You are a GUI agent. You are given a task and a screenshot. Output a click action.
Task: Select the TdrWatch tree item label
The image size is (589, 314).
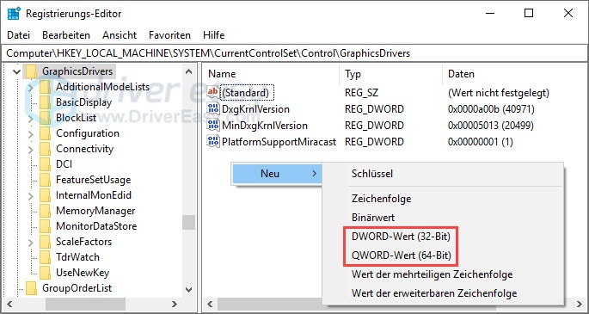point(77,257)
